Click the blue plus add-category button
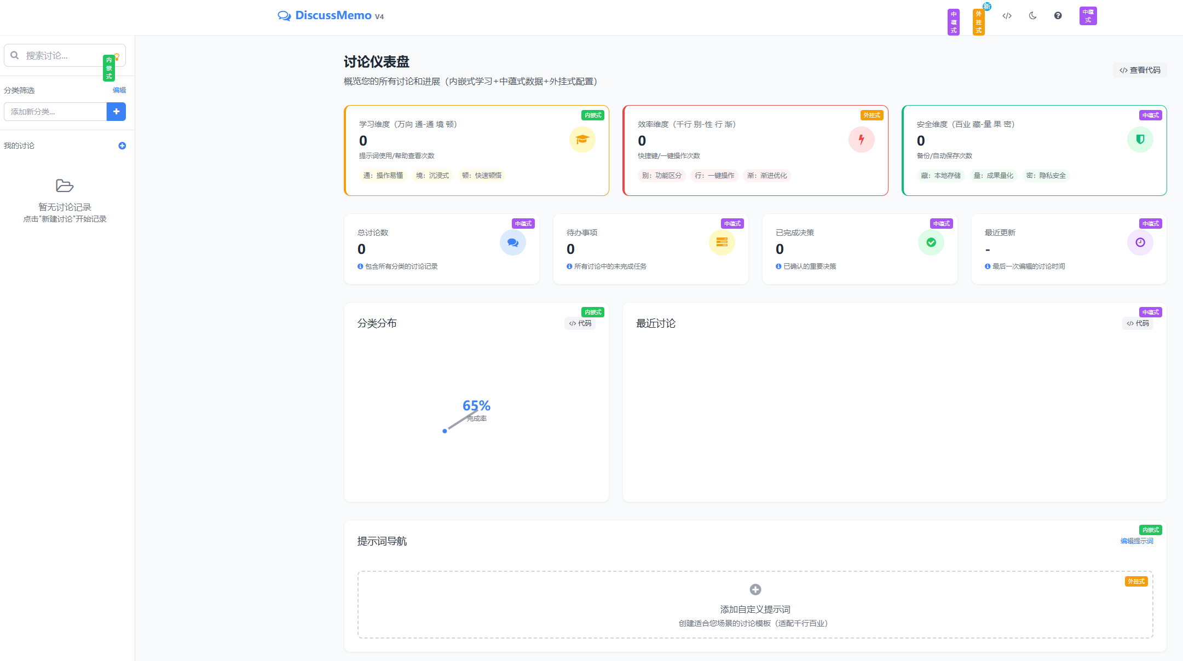 pos(116,112)
